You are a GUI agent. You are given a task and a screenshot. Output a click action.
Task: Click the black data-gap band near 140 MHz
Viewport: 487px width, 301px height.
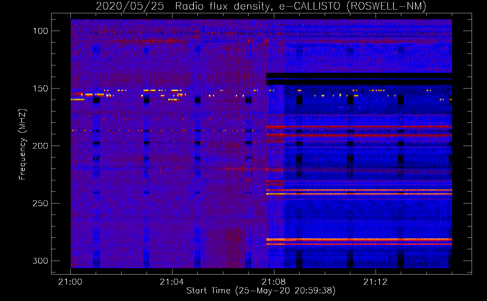coord(359,79)
